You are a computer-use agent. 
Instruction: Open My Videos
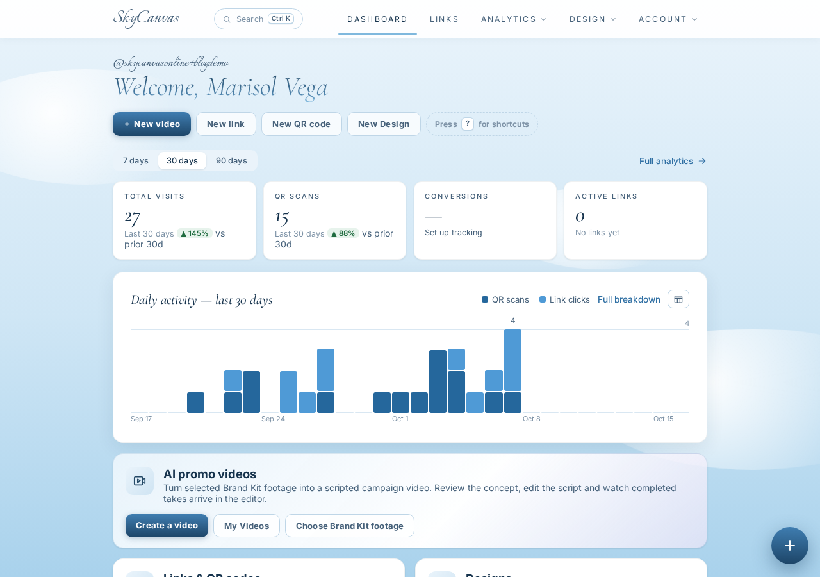[x=247, y=526]
